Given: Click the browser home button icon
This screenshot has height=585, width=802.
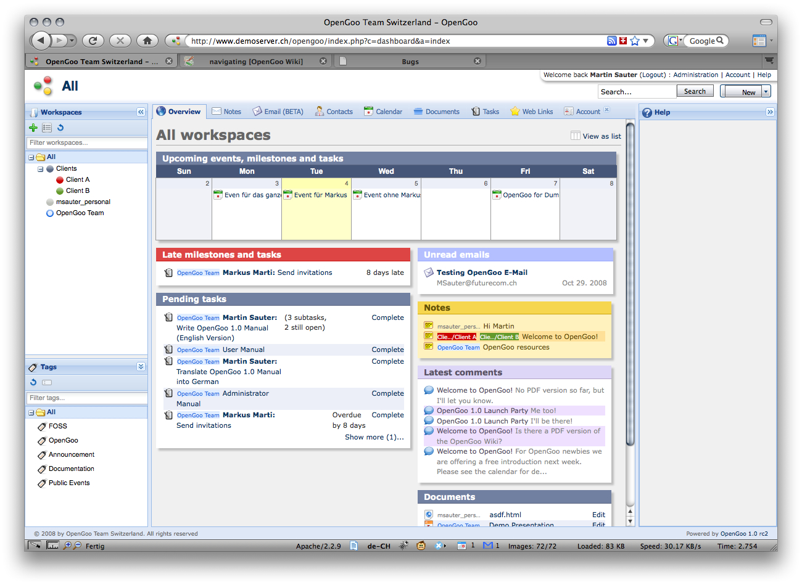Looking at the screenshot, I should pos(147,41).
